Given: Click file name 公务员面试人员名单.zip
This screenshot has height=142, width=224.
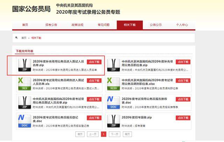Looking at the screenshot, I should [58, 101].
